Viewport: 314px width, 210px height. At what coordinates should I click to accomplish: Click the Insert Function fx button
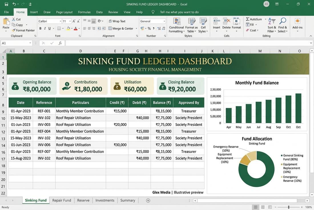click(x=60, y=43)
